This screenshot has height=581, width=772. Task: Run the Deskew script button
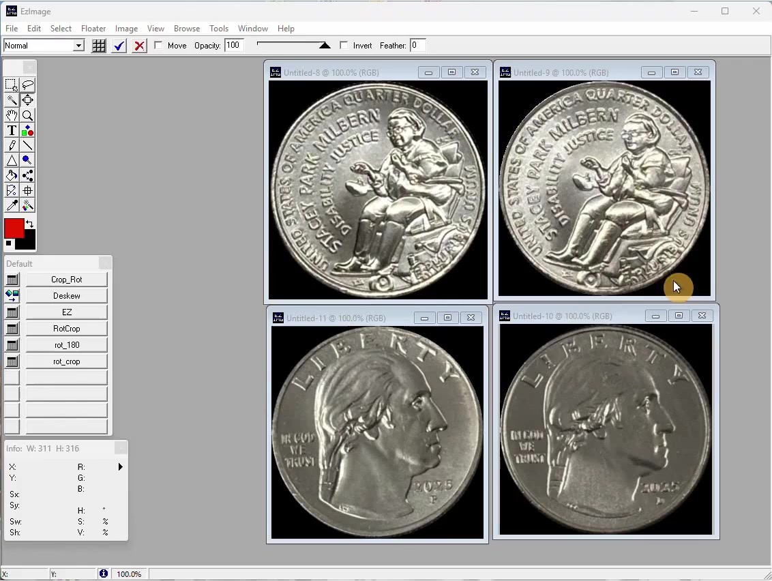(66, 296)
